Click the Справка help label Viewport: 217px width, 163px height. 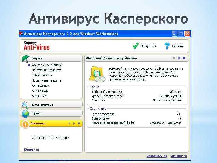(x=178, y=46)
